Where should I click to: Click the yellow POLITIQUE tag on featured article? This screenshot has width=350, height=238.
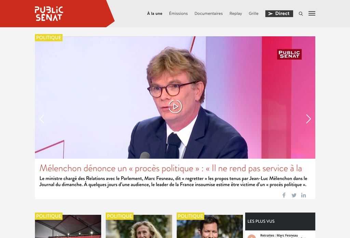[x=49, y=38]
